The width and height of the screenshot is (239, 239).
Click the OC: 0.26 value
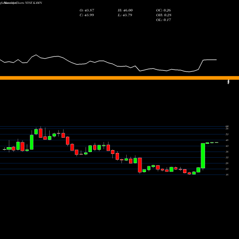[163, 11]
